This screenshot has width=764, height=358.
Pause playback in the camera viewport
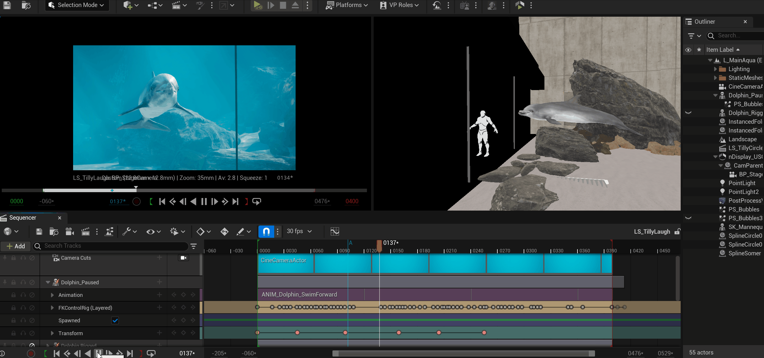(x=204, y=202)
